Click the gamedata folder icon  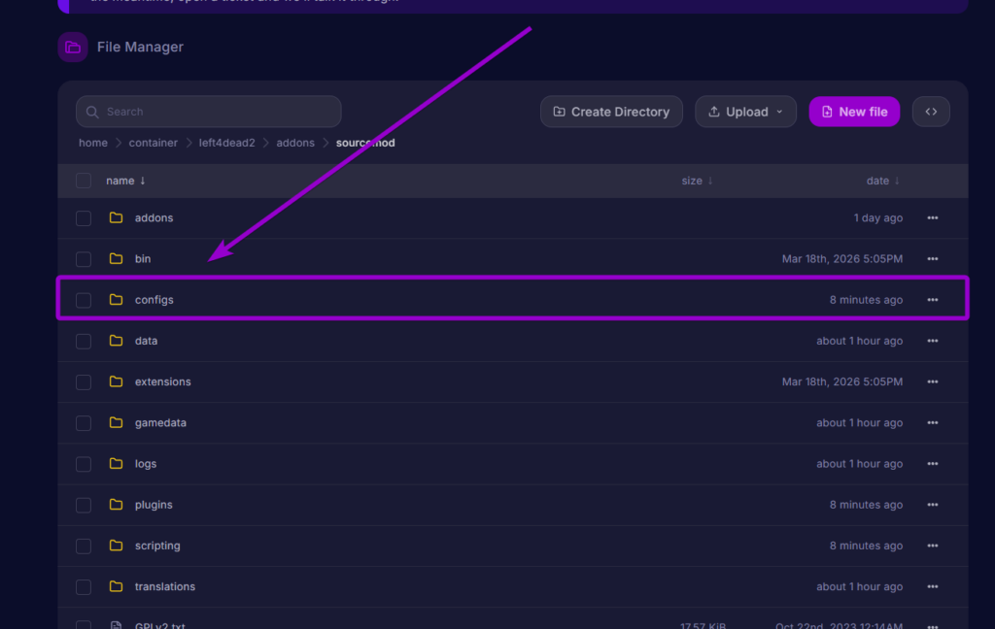117,423
